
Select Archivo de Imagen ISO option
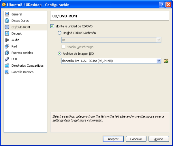point(60,53)
